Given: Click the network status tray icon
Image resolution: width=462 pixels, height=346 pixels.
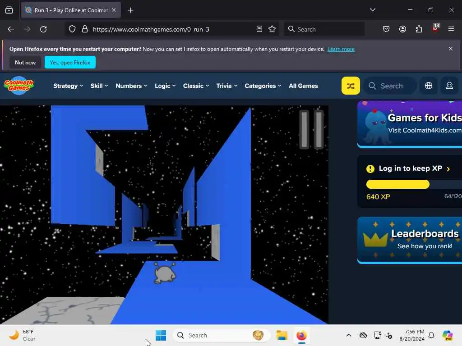Looking at the screenshot, I should click(x=377, y=335).
